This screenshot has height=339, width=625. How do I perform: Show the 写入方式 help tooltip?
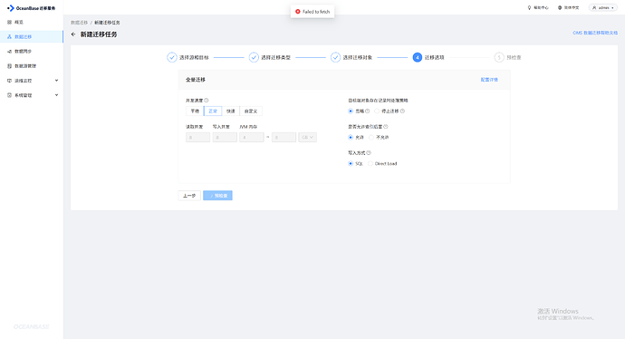[x=369, y=153]
